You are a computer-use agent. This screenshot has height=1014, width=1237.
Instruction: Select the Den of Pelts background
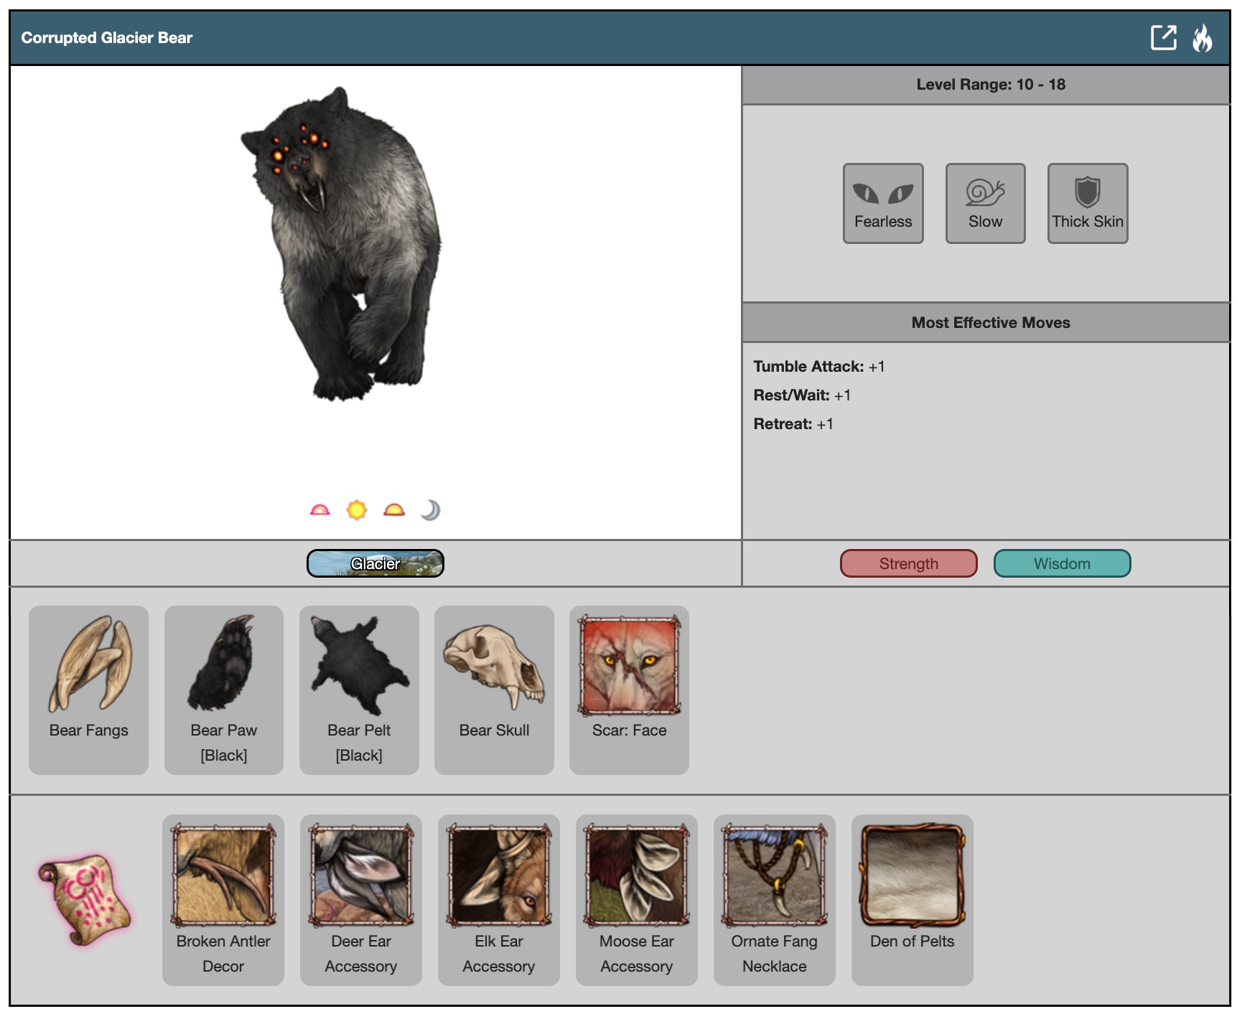[912, 899]
